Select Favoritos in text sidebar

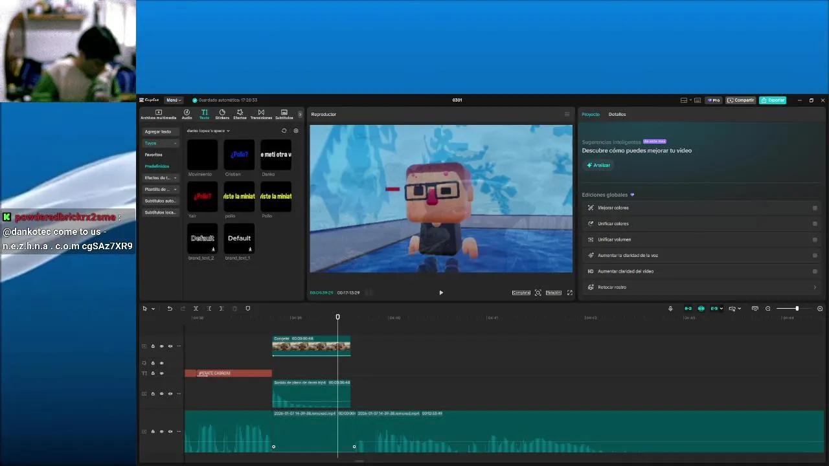[153, 155]
